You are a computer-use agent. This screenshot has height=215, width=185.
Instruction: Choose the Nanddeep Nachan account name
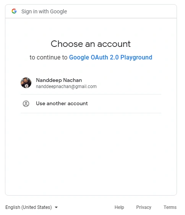point(59,80)
